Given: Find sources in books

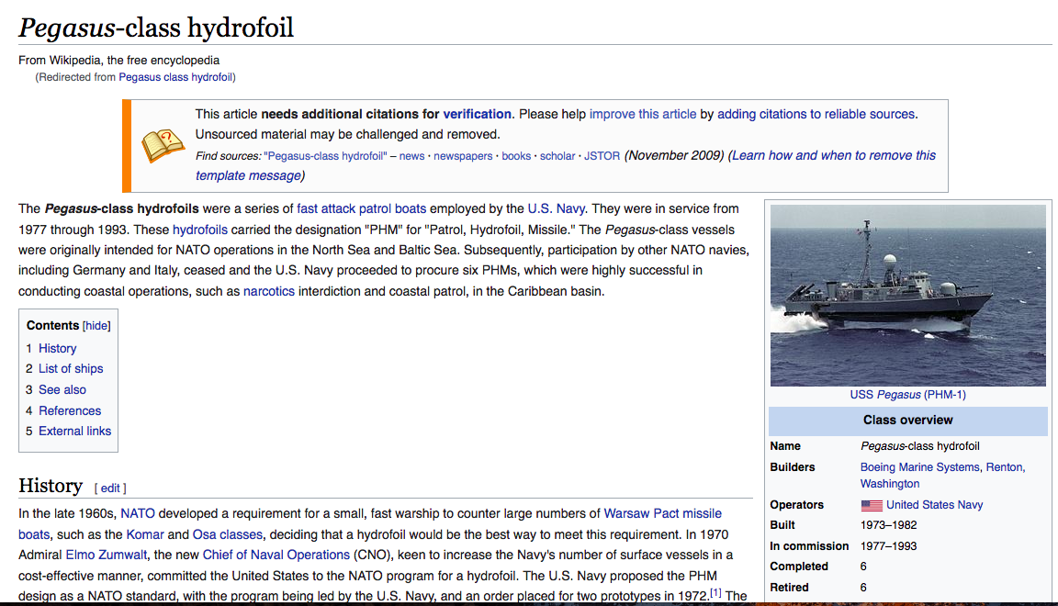Looking at the screenshot, I should [516, 156].
